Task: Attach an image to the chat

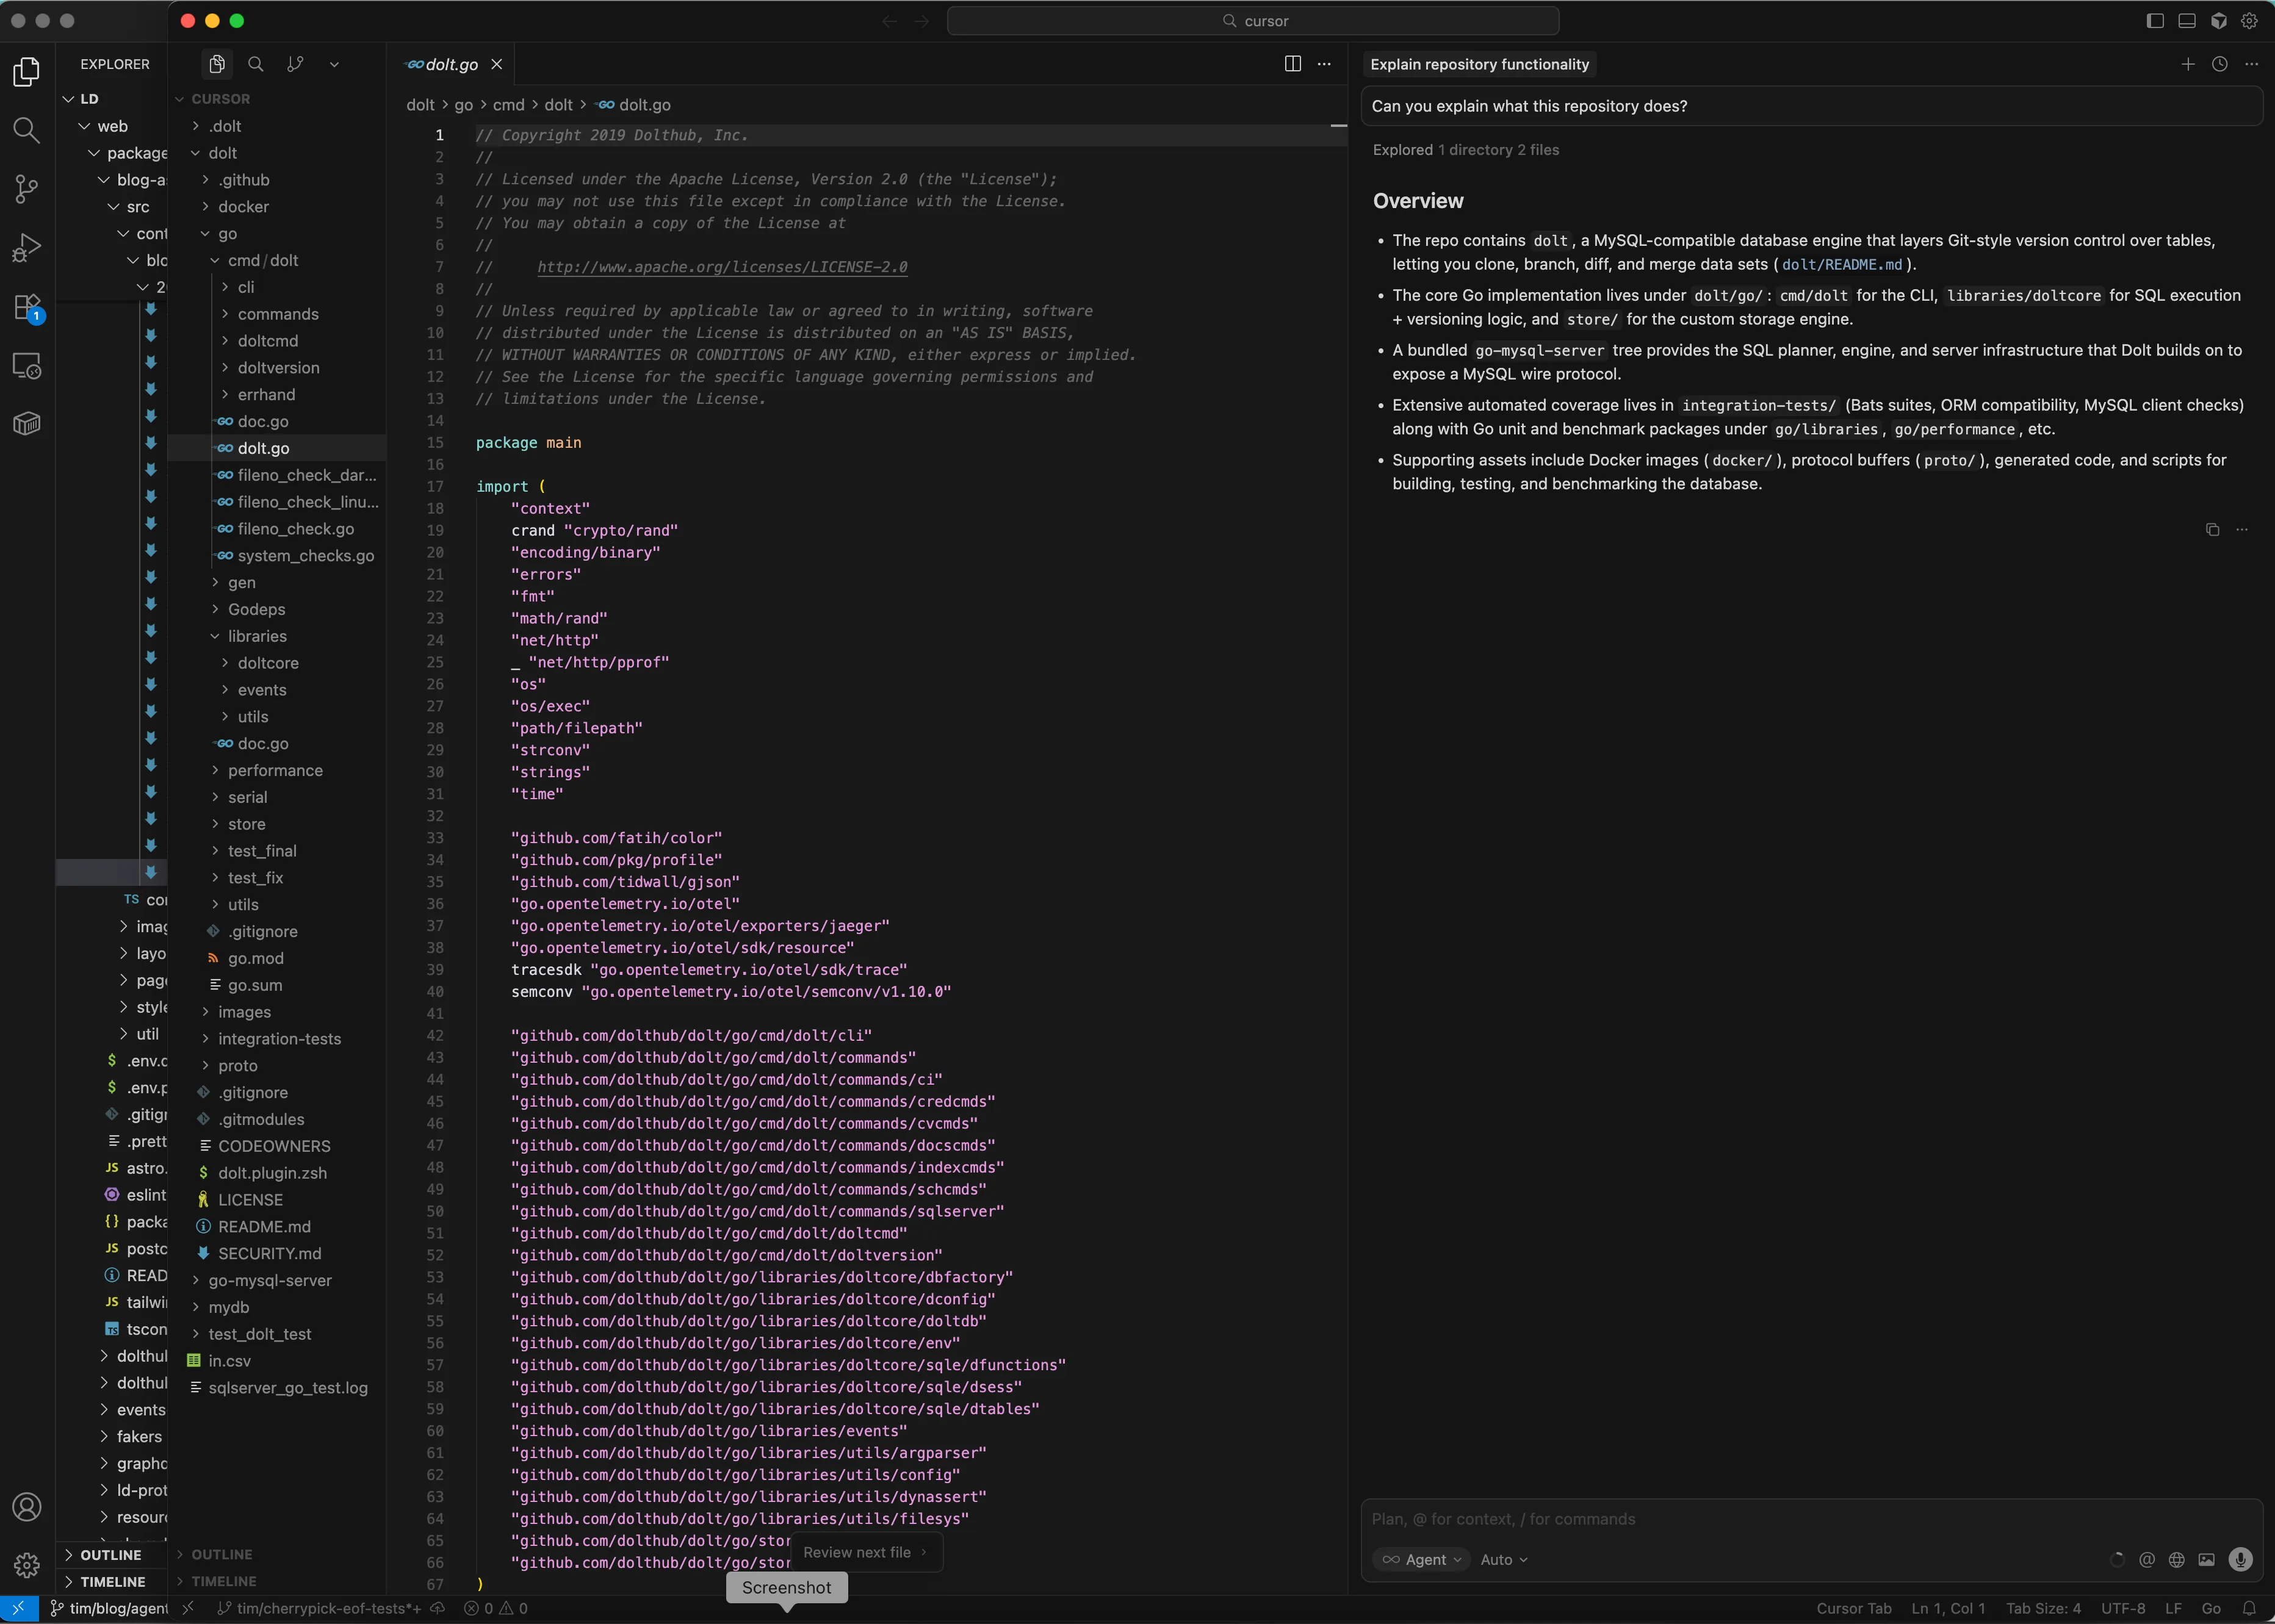Action: pos(2206,1559)
